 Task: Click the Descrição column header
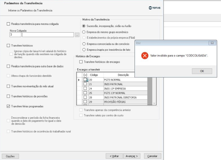point(124,75)
